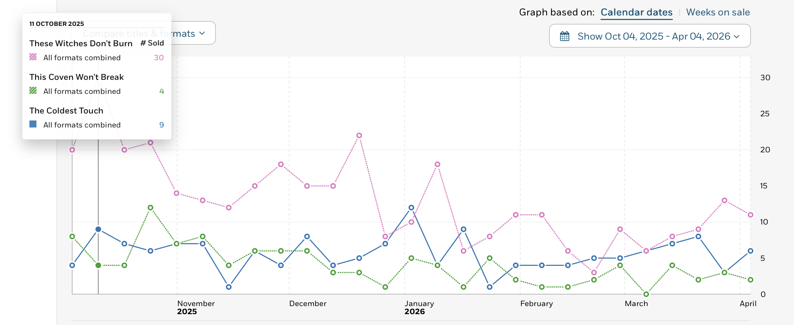The height and width of the screenshot is (325, 794).
Task: Click the calendar icon in date range selector
Action: pyautogui.click(x=564, y=36)
